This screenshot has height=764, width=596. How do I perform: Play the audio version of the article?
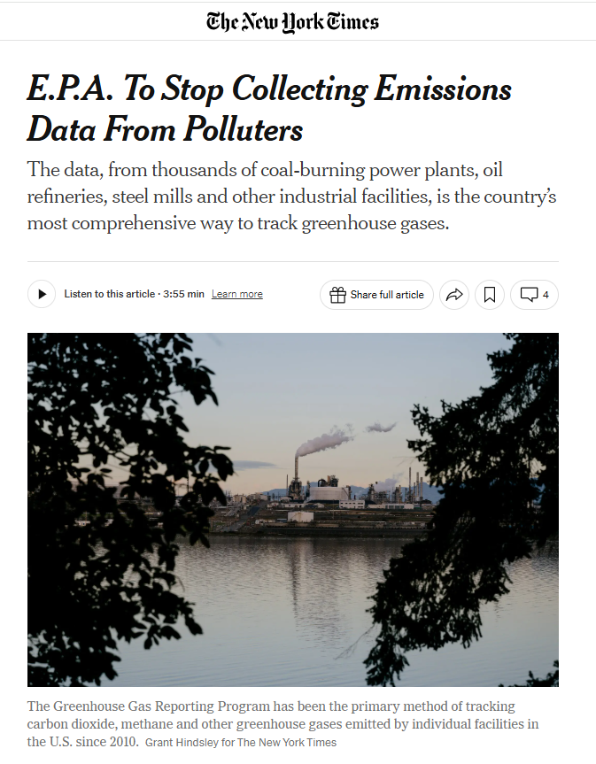coord(42,294)
